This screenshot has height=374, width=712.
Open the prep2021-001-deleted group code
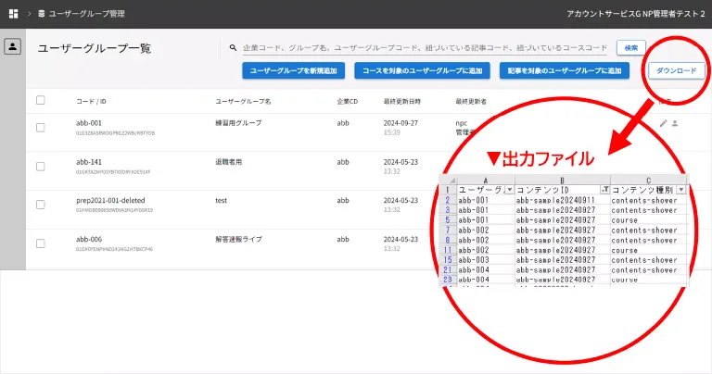[x=110, y=200]
